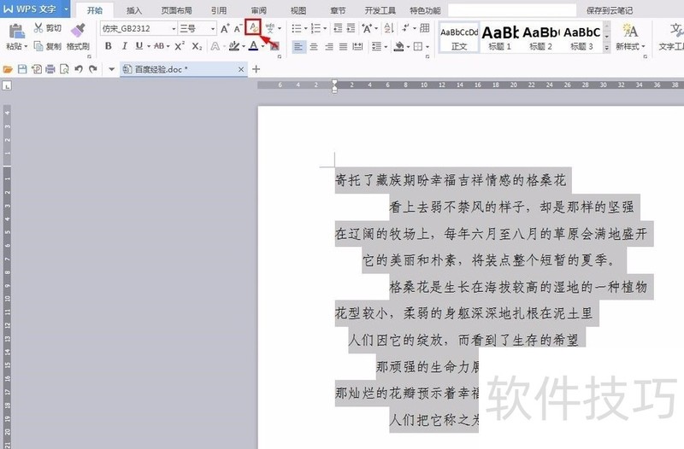684x449 pixels.
Task: Enable center text alignment
Action: (313, 46)
